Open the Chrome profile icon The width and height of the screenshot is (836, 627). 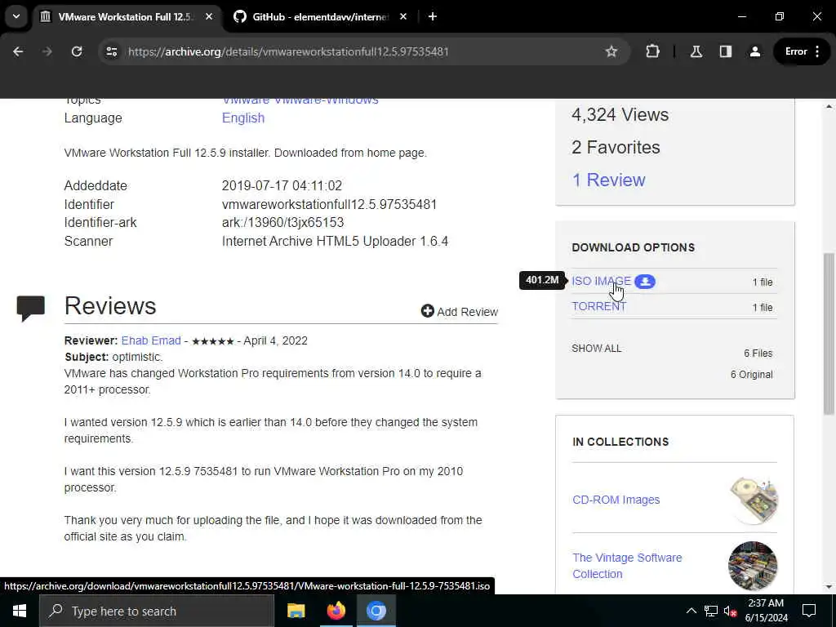(755, 51)
